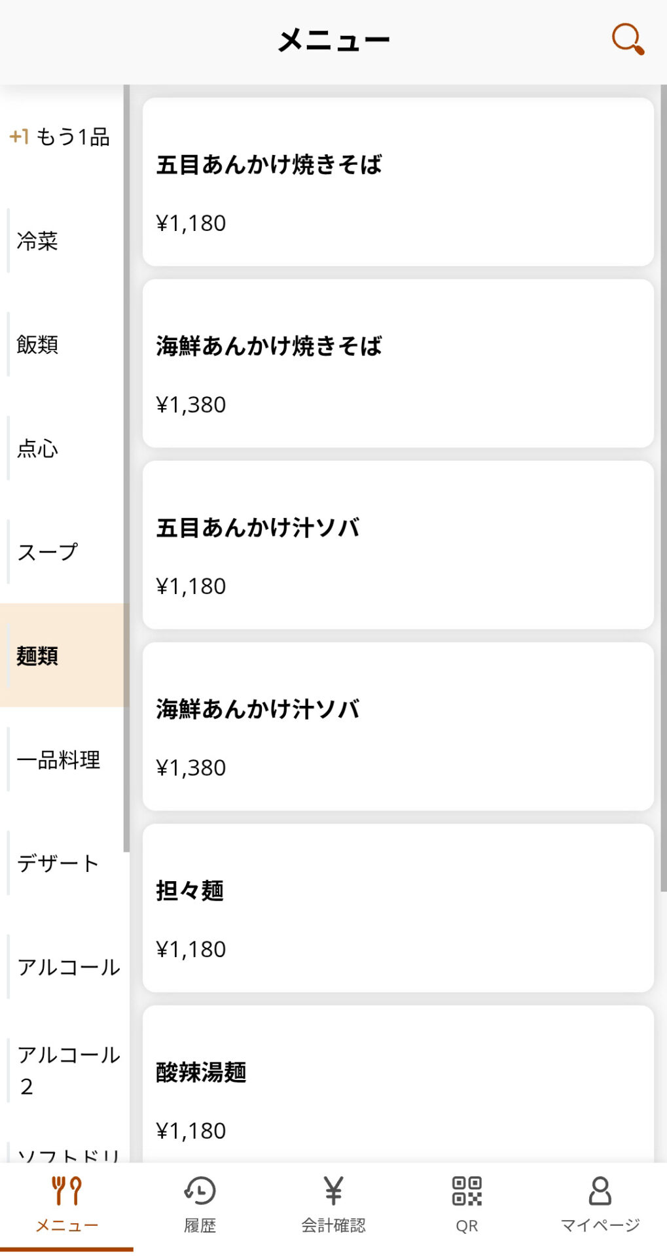Click the menu list vertical scrollbar
This screenshot has width=667, height=1256.
click(663, 491)
